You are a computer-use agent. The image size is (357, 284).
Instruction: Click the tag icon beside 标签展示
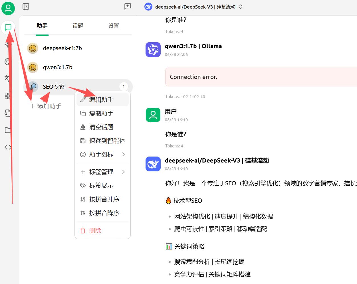83,185
